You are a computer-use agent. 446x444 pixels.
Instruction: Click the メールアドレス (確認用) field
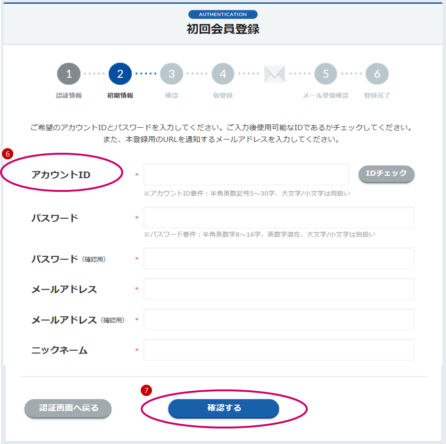pyautogui.click(x=279, y=319)
